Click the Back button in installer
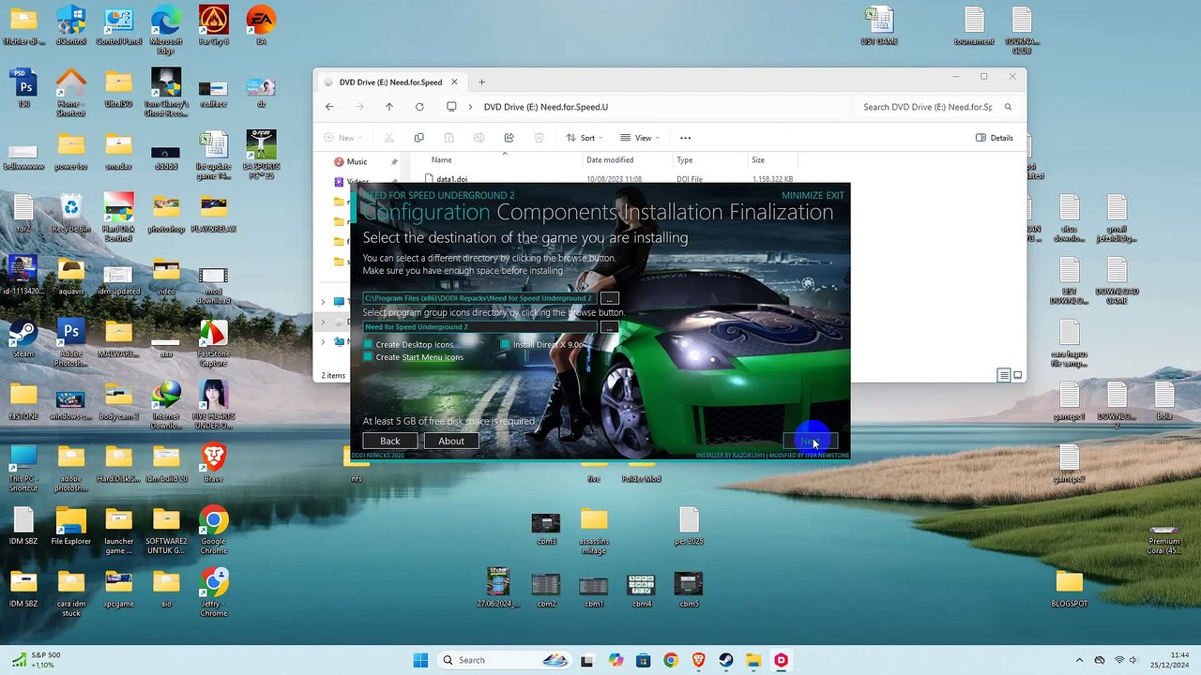The width and height of the screenshot is (1201, 675). pos(390,441)
